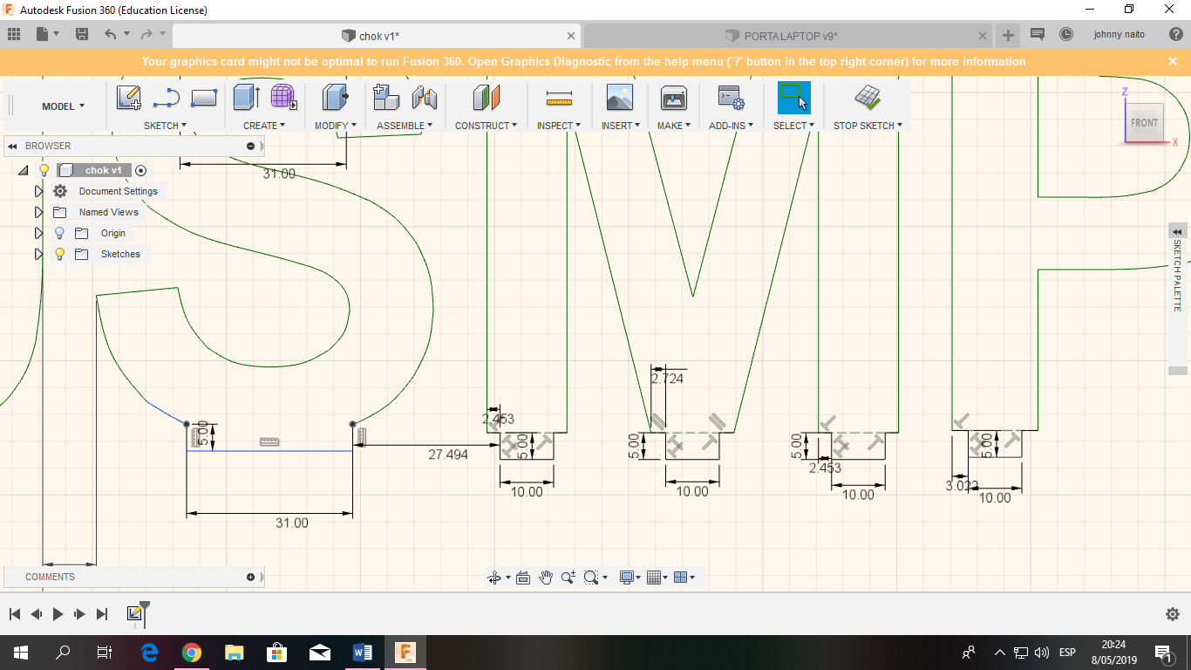Click the Stop Sketch icon
Viewport: 1191px width, 670px height.
[x=867, y=97]
